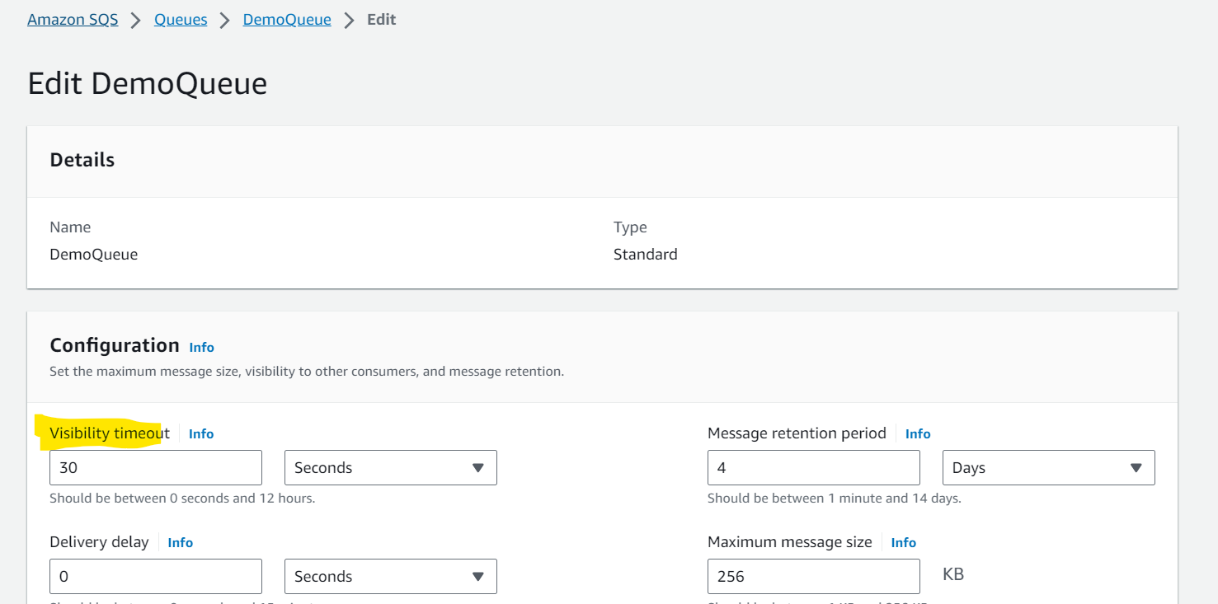Select text 'Should be between 1 minute and 14 days.'
1218x604 pixels.
[x=835, y=499]
